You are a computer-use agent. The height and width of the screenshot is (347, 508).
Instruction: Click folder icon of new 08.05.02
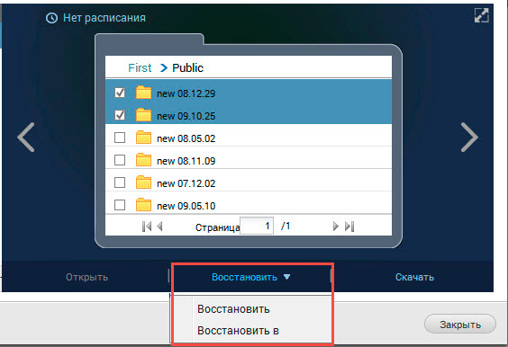pyautogui.click(x=143, y=138)
